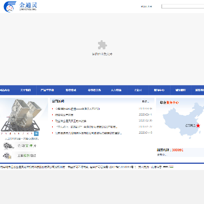Click the stock code 300091 text
Viewport: 204px width, 204px height.
tap(177, 150)
